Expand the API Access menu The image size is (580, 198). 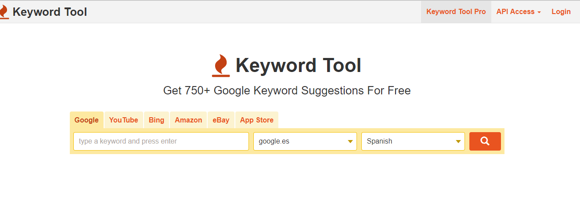[x=518, y=12]
